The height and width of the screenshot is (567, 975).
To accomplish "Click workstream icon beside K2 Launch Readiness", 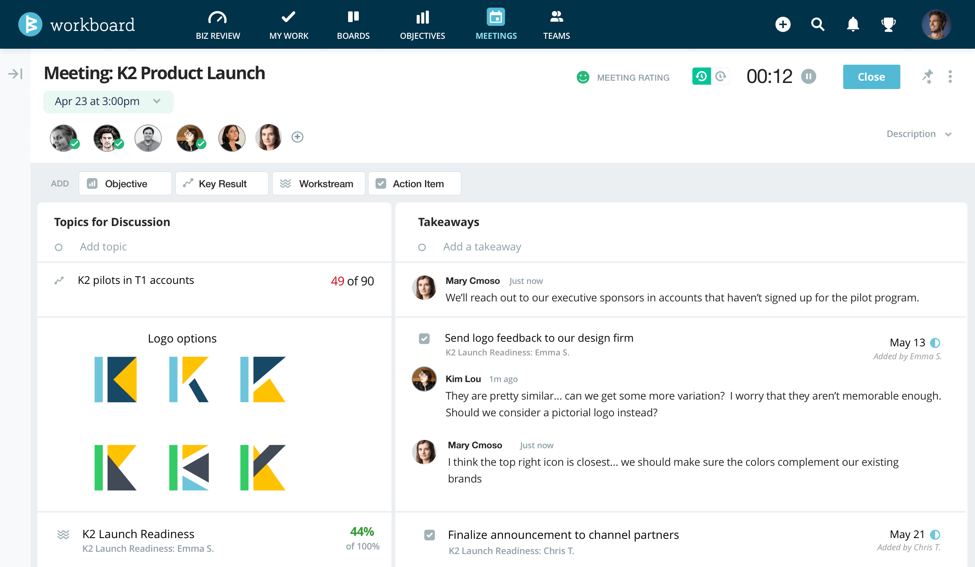I will tap(63, 535).
